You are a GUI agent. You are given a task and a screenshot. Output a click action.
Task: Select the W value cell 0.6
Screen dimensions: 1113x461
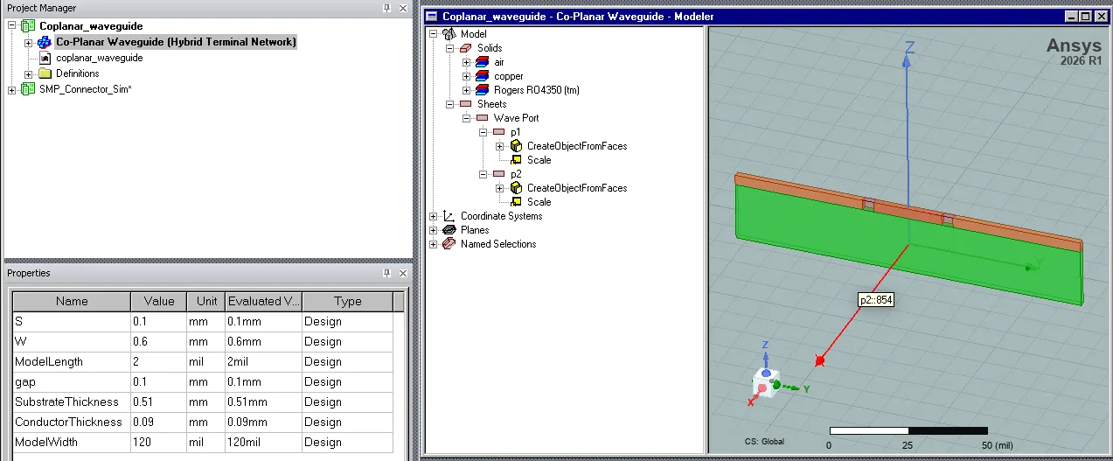tap(159, 341)
